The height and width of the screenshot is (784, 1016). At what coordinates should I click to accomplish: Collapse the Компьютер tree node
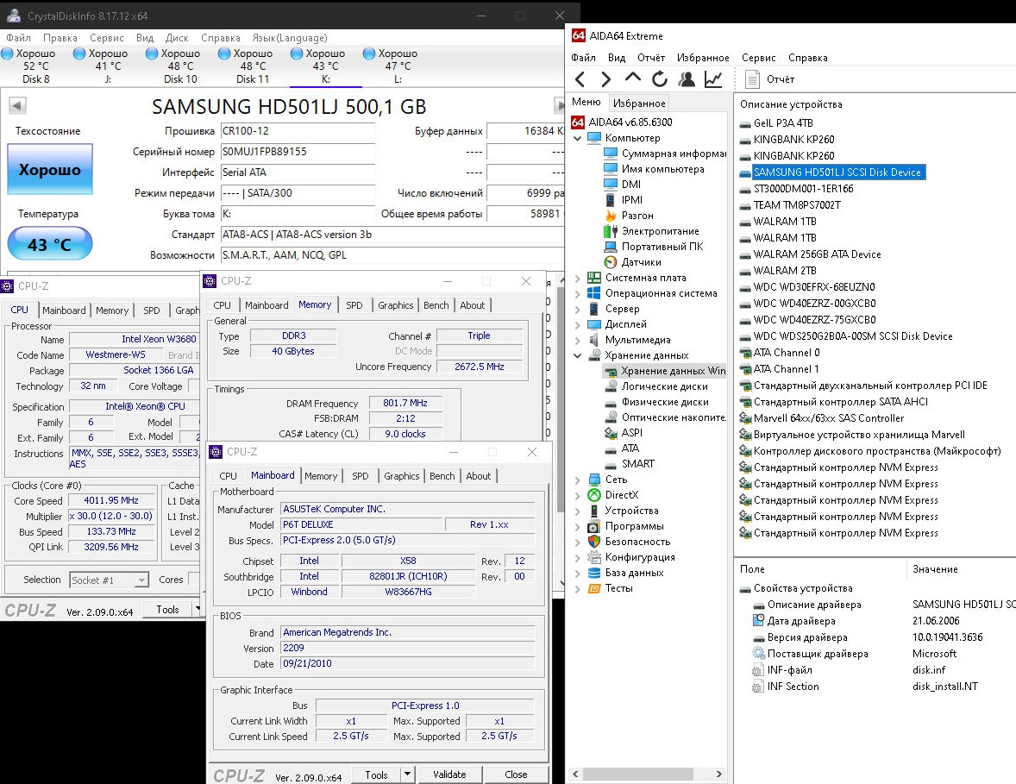point(578,138)
